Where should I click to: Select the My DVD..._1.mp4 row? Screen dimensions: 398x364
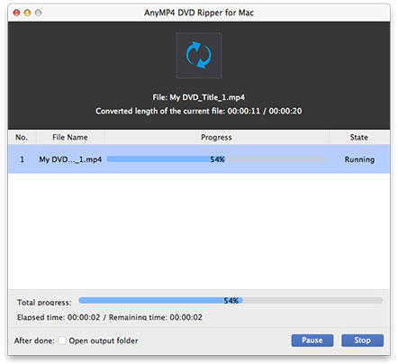(199, 159)
